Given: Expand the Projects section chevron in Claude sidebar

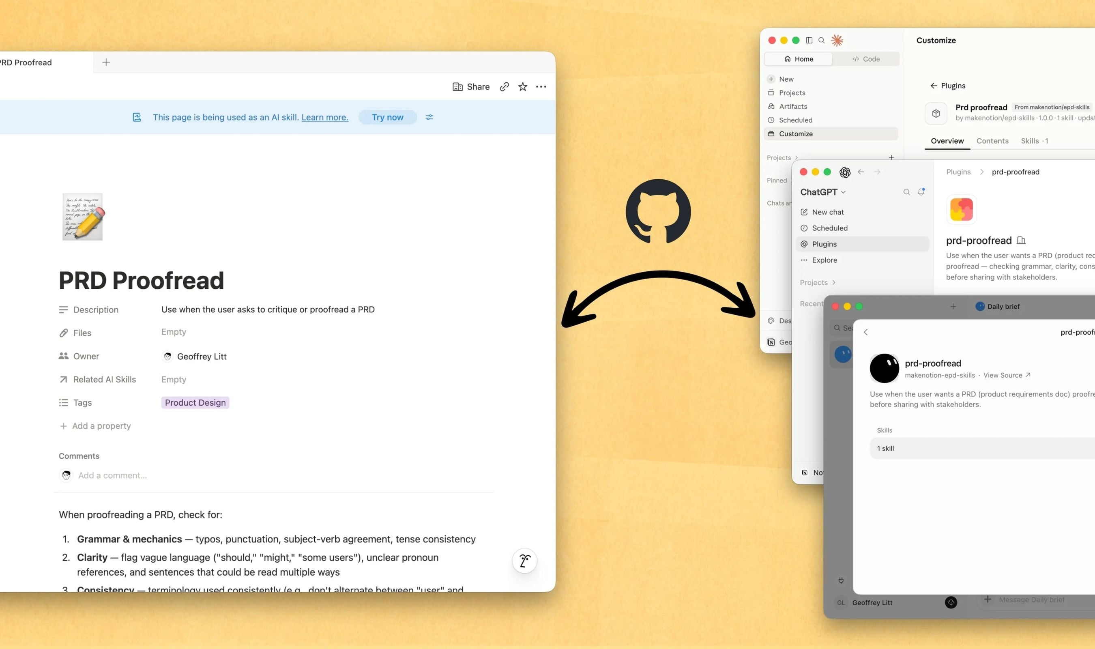Looking at the screenshot, I should tap(796, 158).
